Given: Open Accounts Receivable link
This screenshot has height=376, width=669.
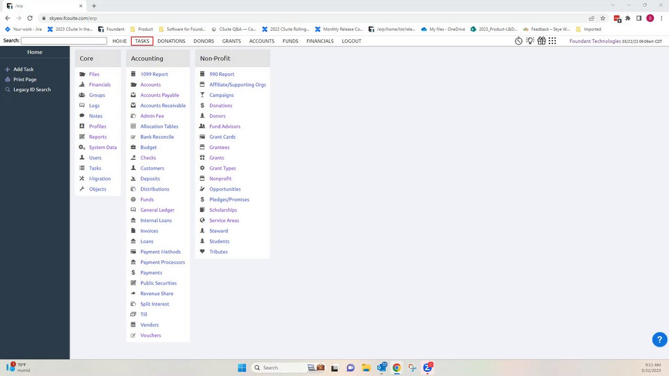Looking at the screenshot, I should pyautogui.click(x=163, y=105).
